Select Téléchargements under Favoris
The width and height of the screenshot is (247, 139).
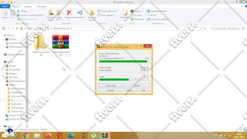tap(15, 47)
